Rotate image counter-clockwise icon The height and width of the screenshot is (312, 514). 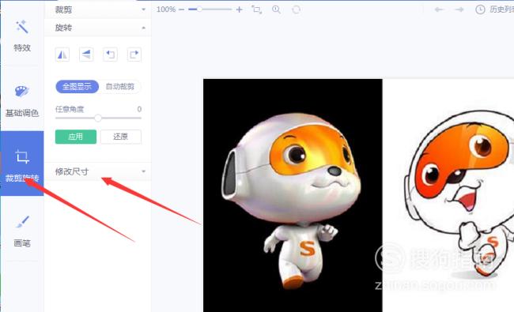tap(110, 55)
